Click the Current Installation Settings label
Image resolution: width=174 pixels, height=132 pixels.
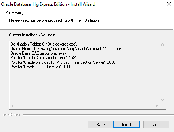[32, 35]
